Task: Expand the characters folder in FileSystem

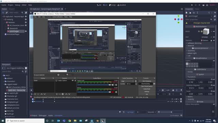Action: tap(4, 81)
